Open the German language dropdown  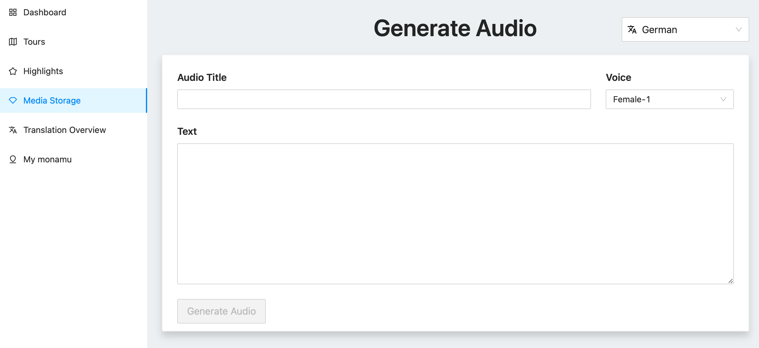(685, 29)
